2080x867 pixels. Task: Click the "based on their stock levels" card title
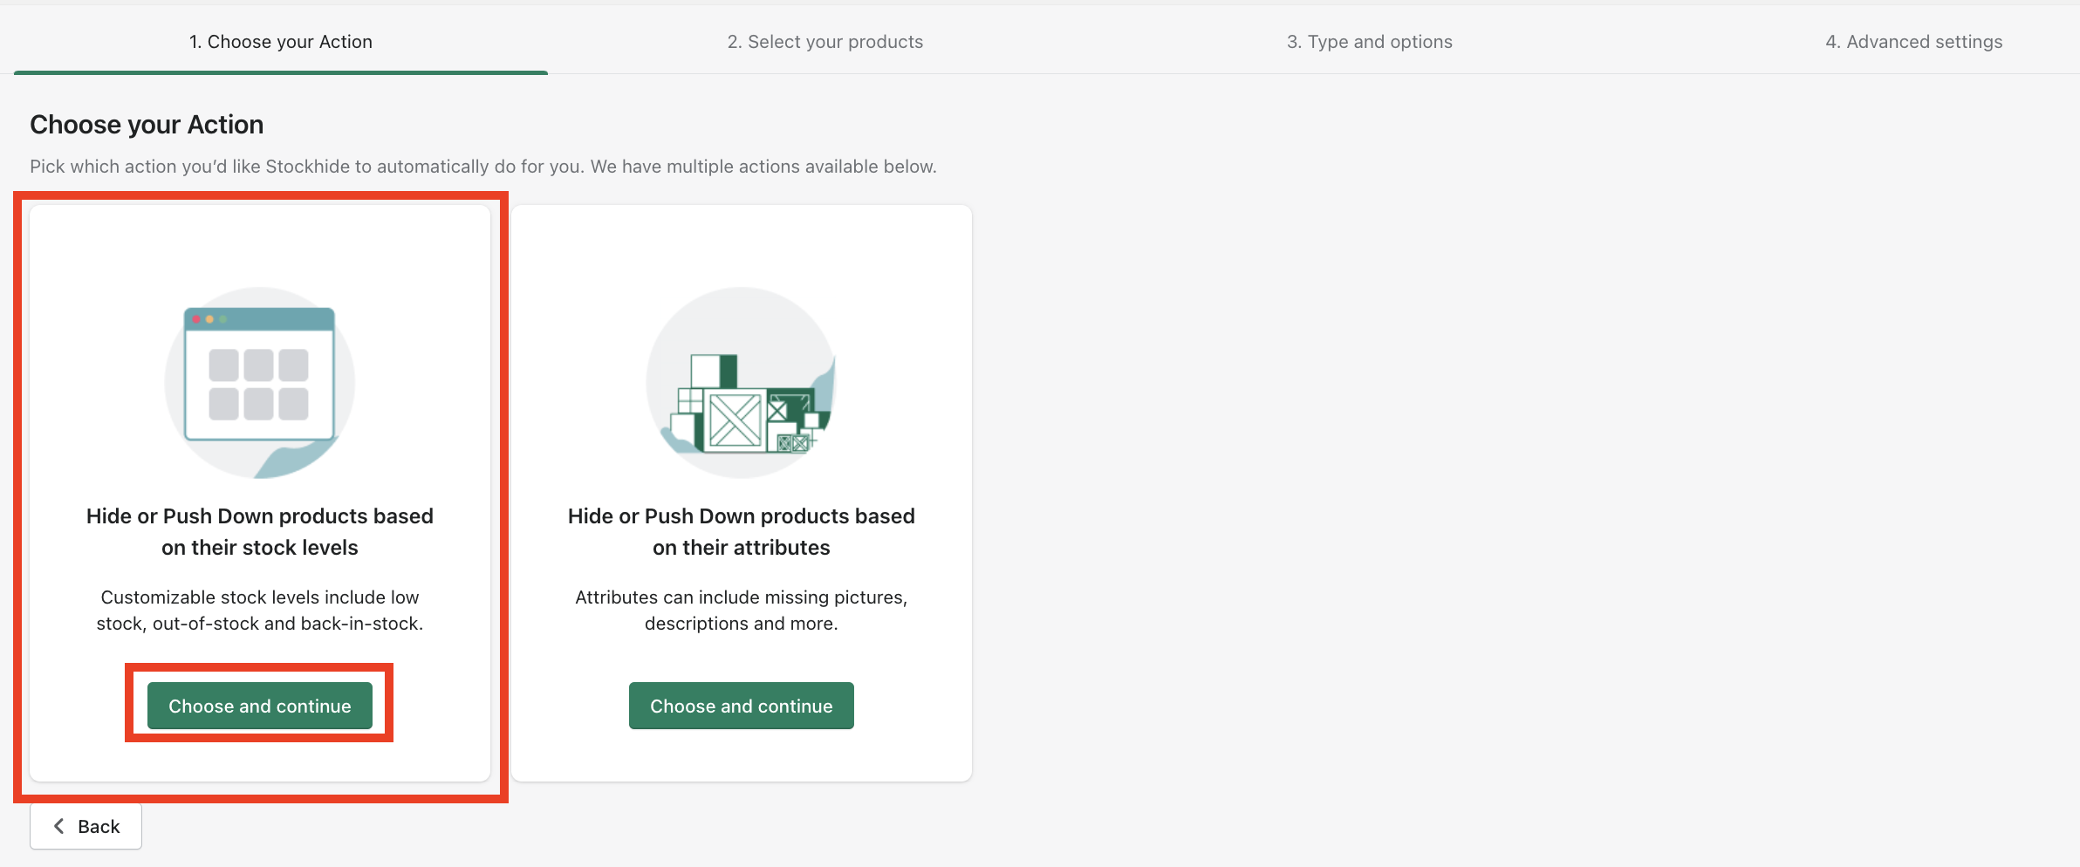coord(260,531)
